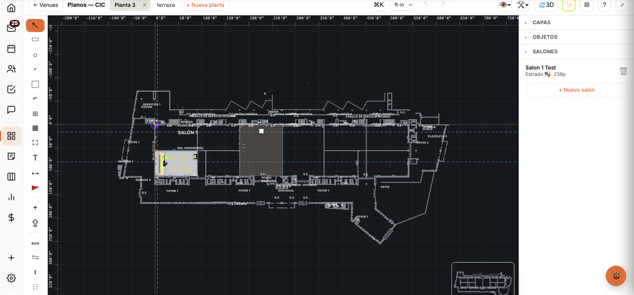
Task: Select the thin rectangle drawing tool
Action: click(x=35, y=40)
